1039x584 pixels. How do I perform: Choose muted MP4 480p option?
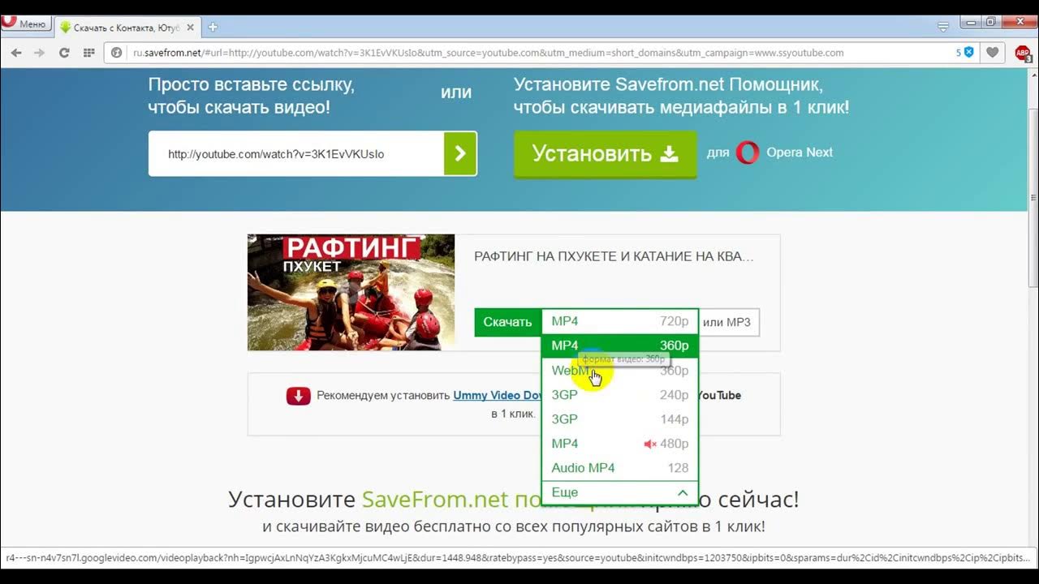(x=619, y=444)
